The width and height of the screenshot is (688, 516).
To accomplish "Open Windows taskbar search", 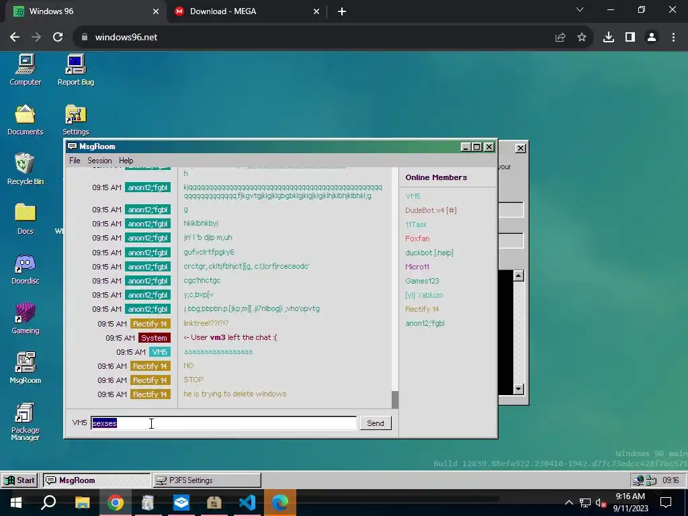I will click(x=48, y=503).
